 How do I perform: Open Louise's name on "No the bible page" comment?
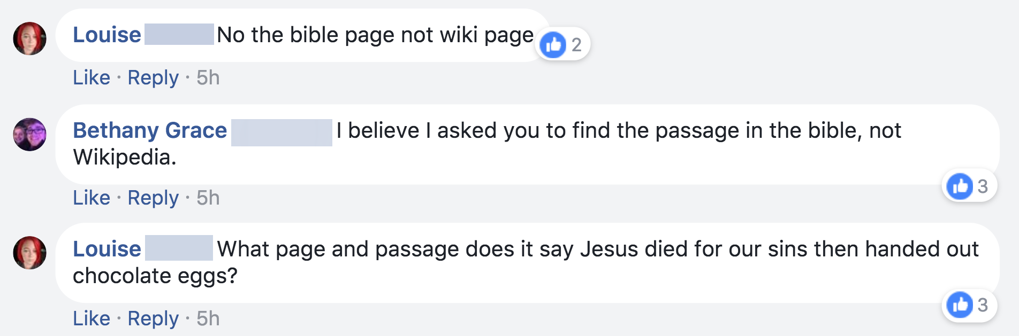pyautogui.click(x=107, y=35)
